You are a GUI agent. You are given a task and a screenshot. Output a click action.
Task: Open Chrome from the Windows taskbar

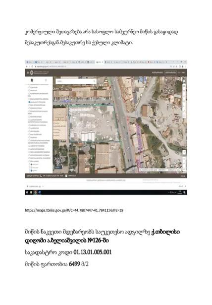point(35,192)
